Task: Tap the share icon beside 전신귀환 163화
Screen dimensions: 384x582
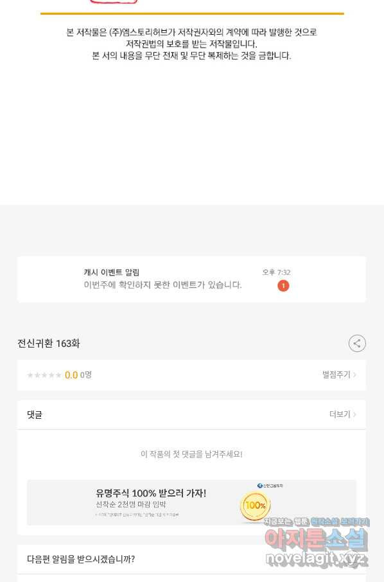Action: 357,343
